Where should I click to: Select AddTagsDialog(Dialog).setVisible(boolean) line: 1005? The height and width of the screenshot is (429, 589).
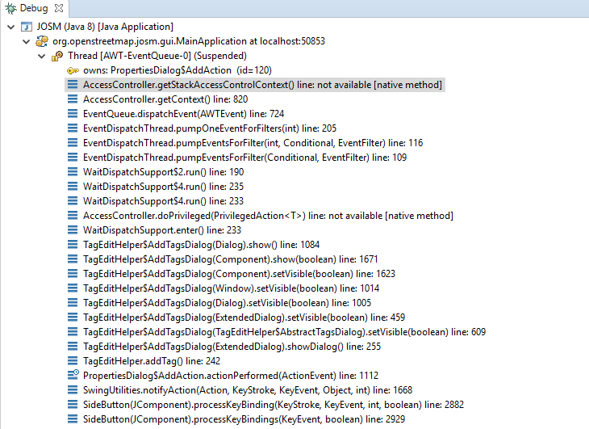pyautogui.click(x=227, y=303)
